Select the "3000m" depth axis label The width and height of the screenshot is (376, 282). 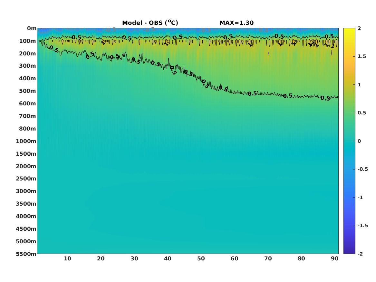click(26, 191)
